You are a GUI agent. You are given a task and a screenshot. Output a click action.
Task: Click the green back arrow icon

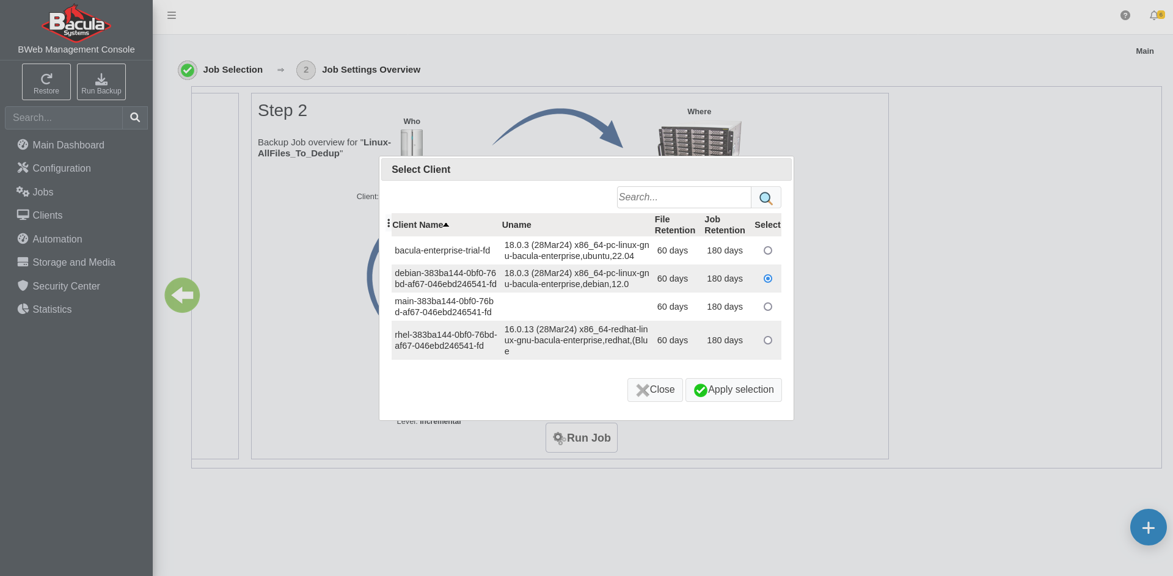(182, 296)
